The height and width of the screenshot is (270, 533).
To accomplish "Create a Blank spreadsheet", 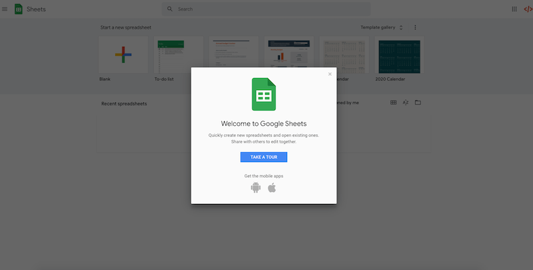I will click(123, 55).
